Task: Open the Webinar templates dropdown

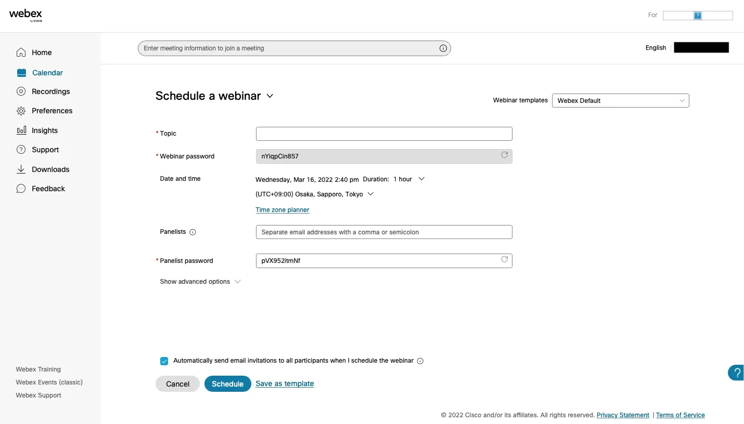Action: pyautogui.click(x=620, y=101)
